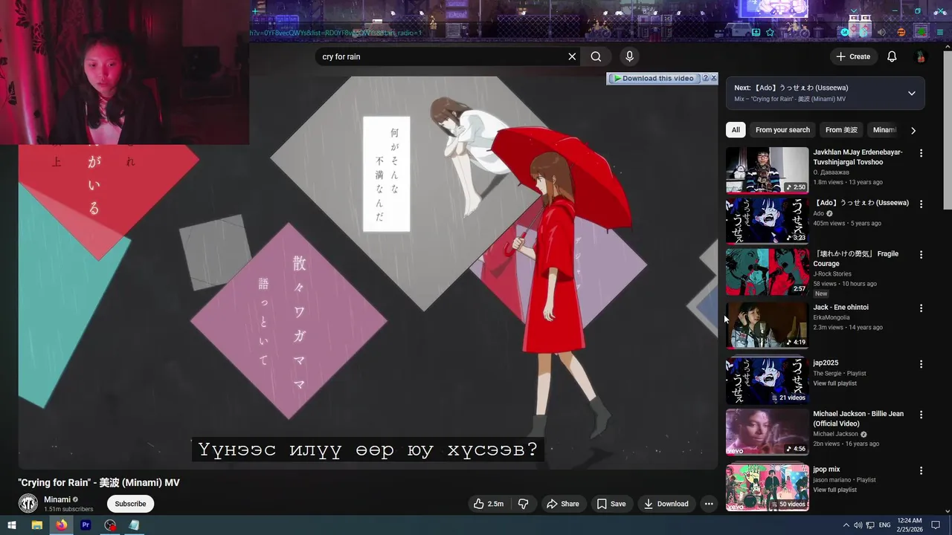The image size is (952, 535).
Task: Open the orange extension icon in toolbar
Action: (x=901, y=32)
